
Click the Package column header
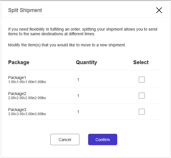click(19, 62)
